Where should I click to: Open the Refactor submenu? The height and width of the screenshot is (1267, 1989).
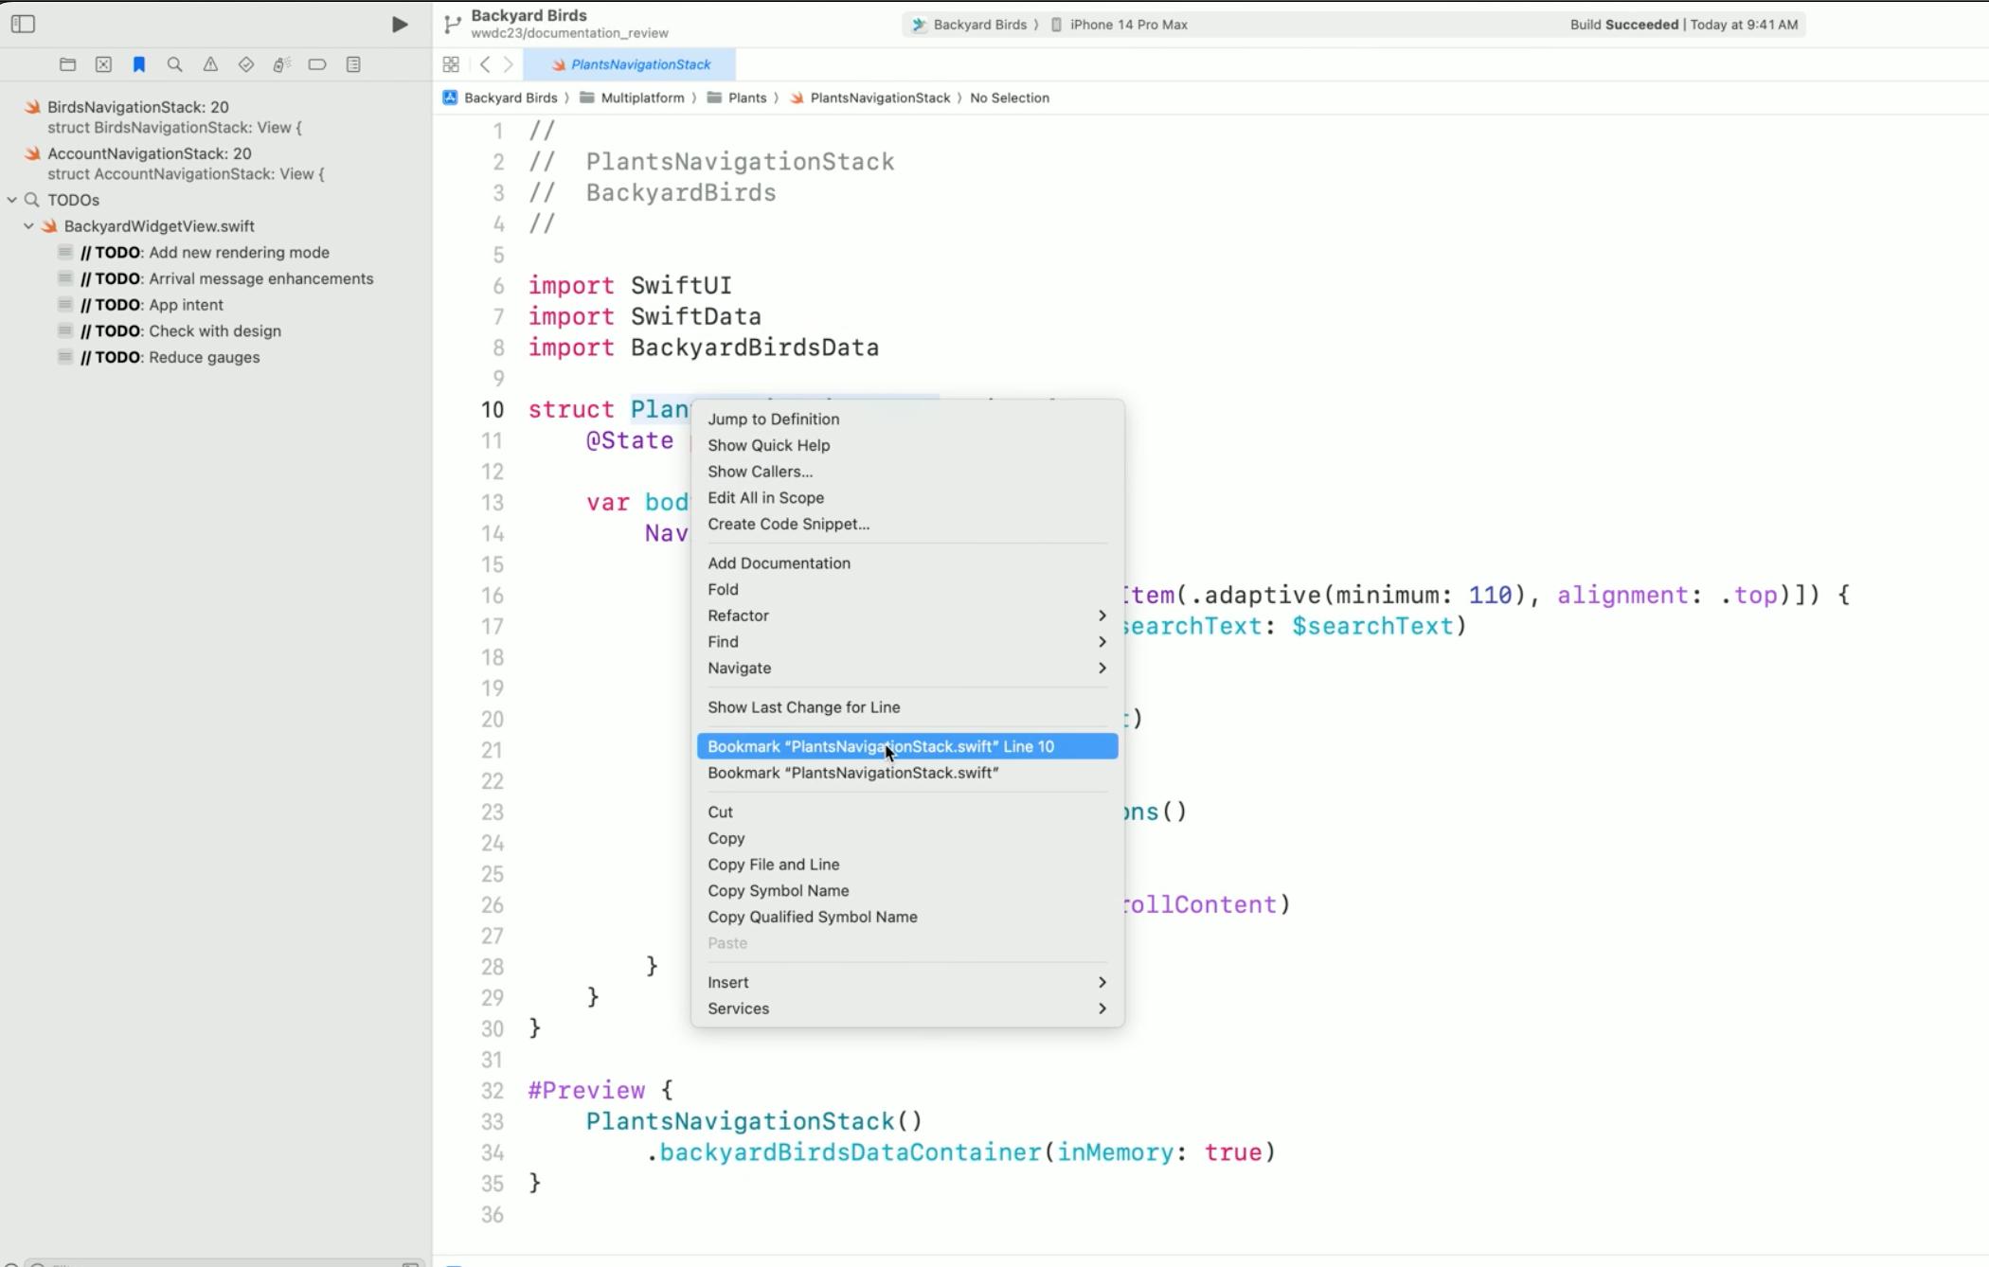pyautogui.click(x=739, y=616)
